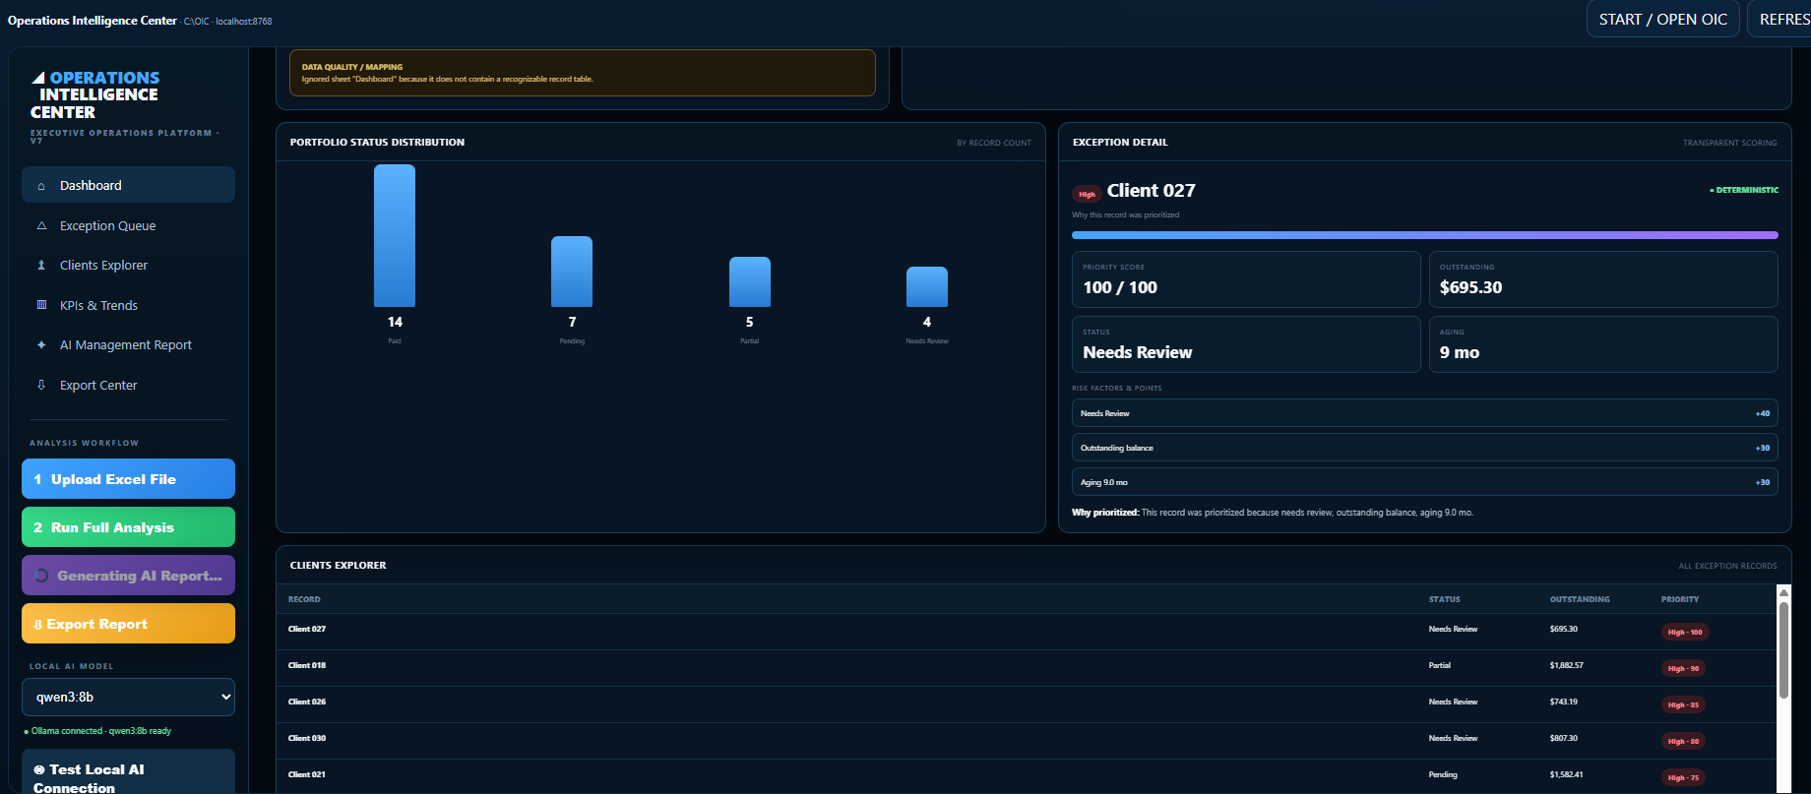Click the Clients Explorer table scrollbar
Image resolution: width=1811 pixels, height=794 pixels.
point(1783,650)
